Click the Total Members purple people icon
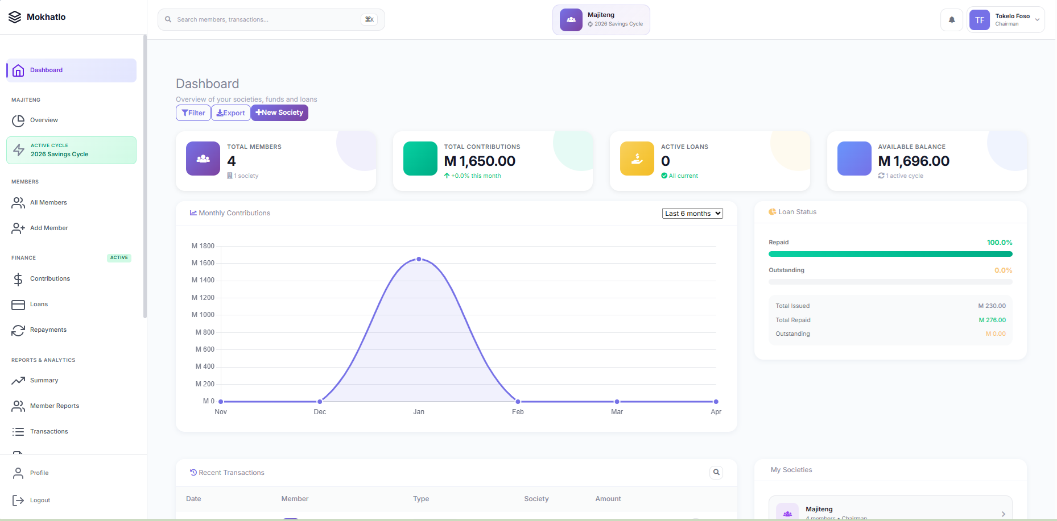 point(203,159)
